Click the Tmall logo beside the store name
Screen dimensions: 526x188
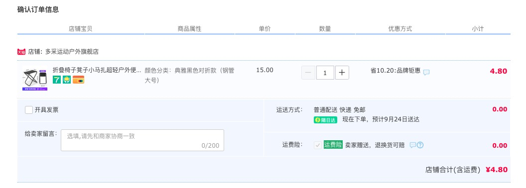coord(21,52)
